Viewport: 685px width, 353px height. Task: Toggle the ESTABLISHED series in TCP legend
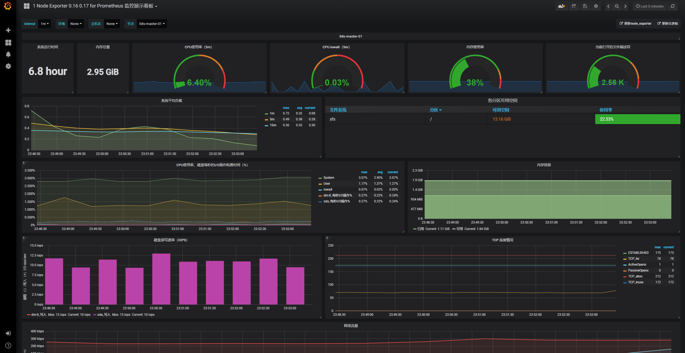point(638,253)
